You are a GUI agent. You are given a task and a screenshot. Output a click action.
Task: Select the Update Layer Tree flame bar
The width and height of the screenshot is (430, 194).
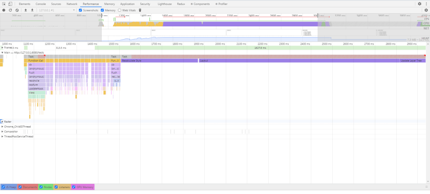pos(412,61)
